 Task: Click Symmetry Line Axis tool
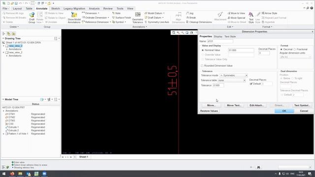157,22
